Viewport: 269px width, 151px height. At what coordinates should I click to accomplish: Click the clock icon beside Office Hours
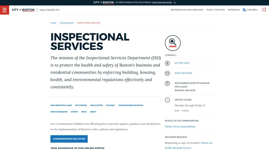point(167,100)
